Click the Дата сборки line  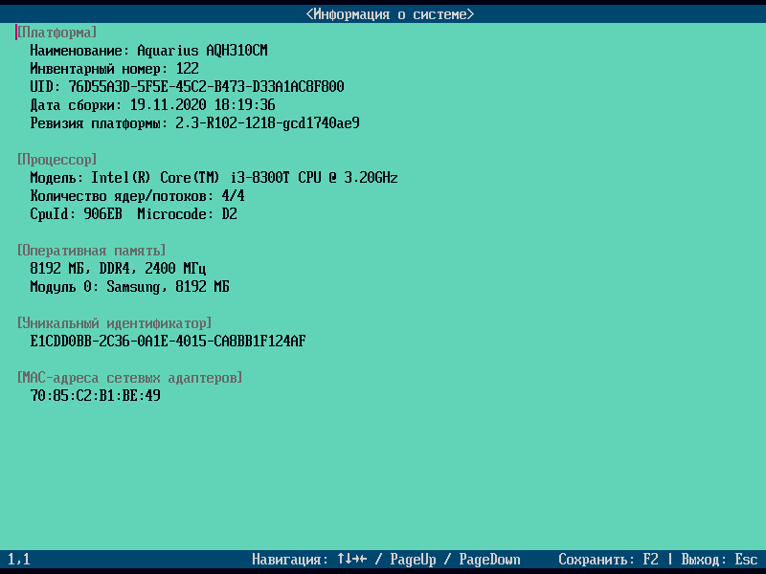(152, 105)
